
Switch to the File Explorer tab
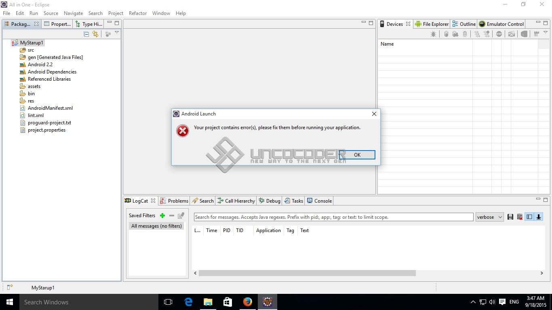click(432, 24)
